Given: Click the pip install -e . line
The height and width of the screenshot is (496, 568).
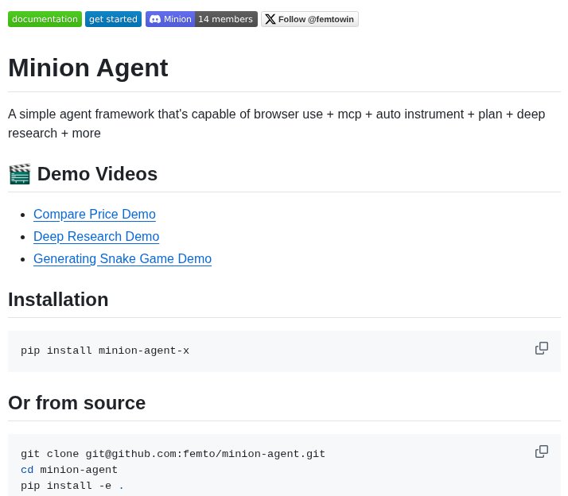Looking at the screenshot, I should click(x=72, y=486).
